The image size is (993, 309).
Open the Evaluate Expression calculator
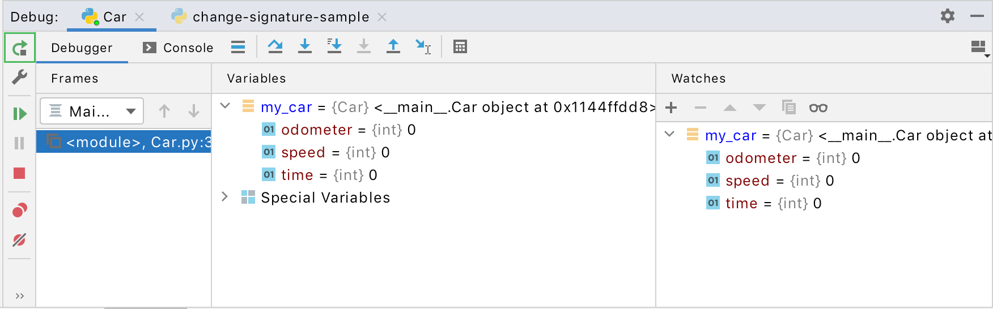tap(460, 47)
